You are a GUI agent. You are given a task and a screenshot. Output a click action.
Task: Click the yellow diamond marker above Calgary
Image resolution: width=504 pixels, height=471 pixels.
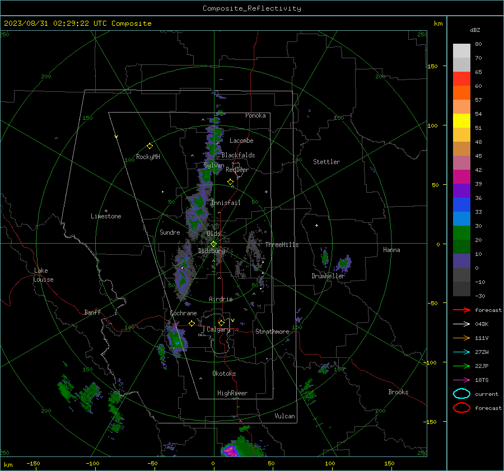[x=221, y=323]
